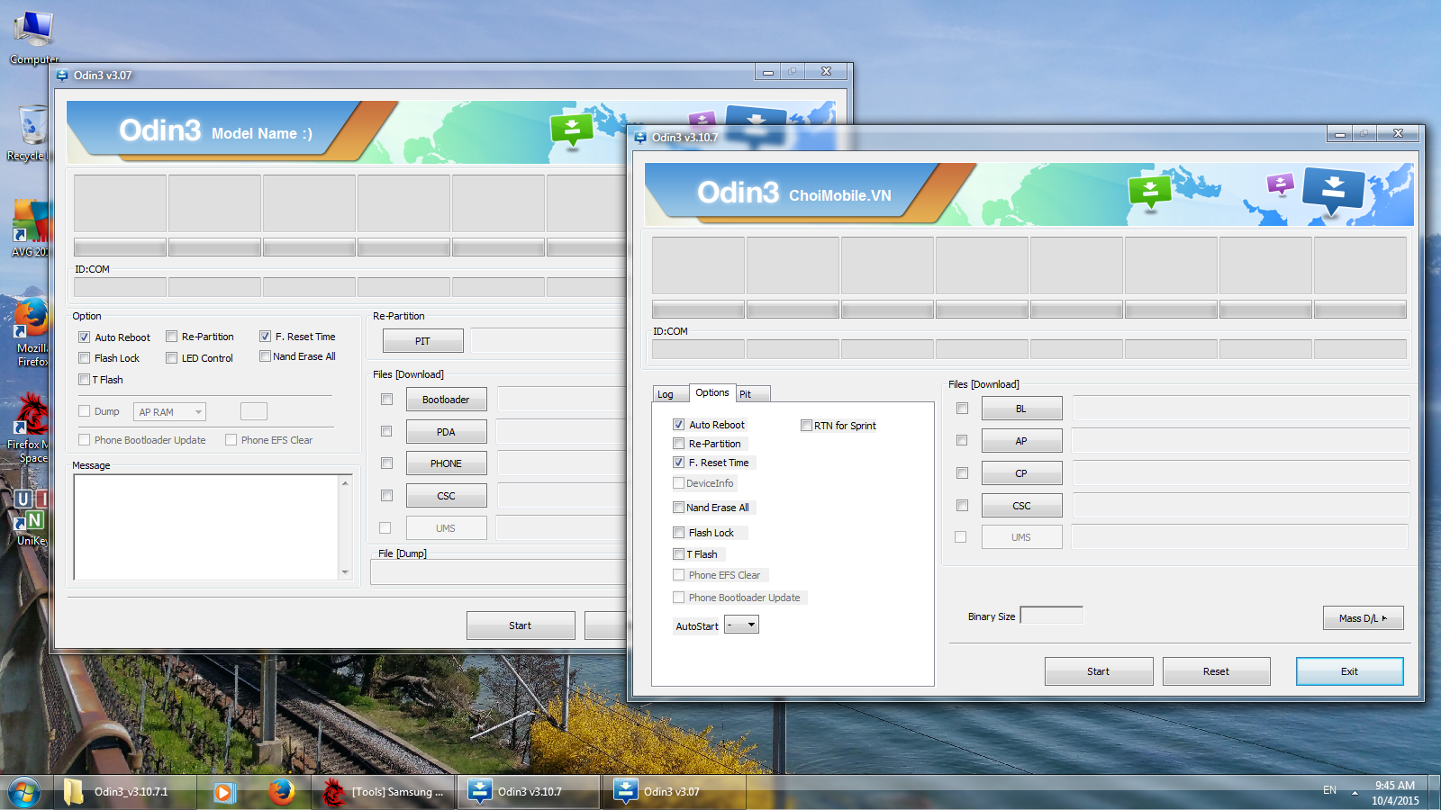Enable the LED Control checkbox
1441x810 pixels.
click(x=171, y=358)
